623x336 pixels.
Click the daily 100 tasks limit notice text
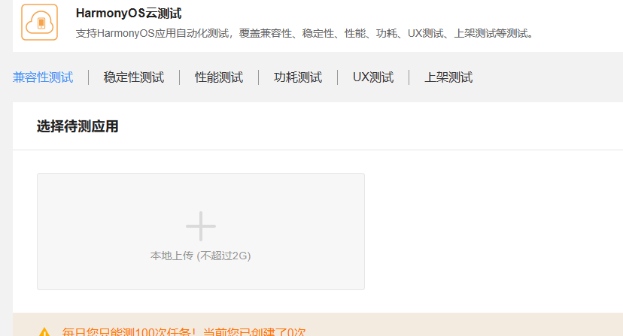[184, 331]
